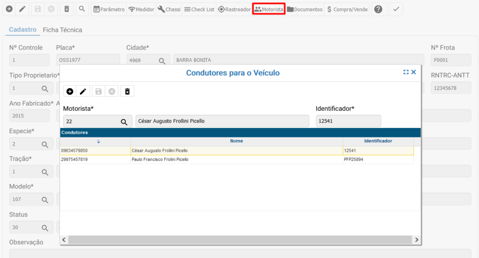479x258 pixels.
Task: Open the Rastreador toolbar button
Action: click(234, 9)
